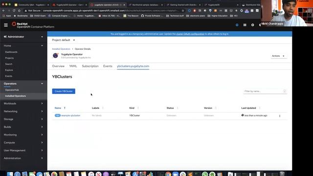Go to OperatorHub in the sidebar
Screen dimensions: 313x176
click(x=12, y=90)
